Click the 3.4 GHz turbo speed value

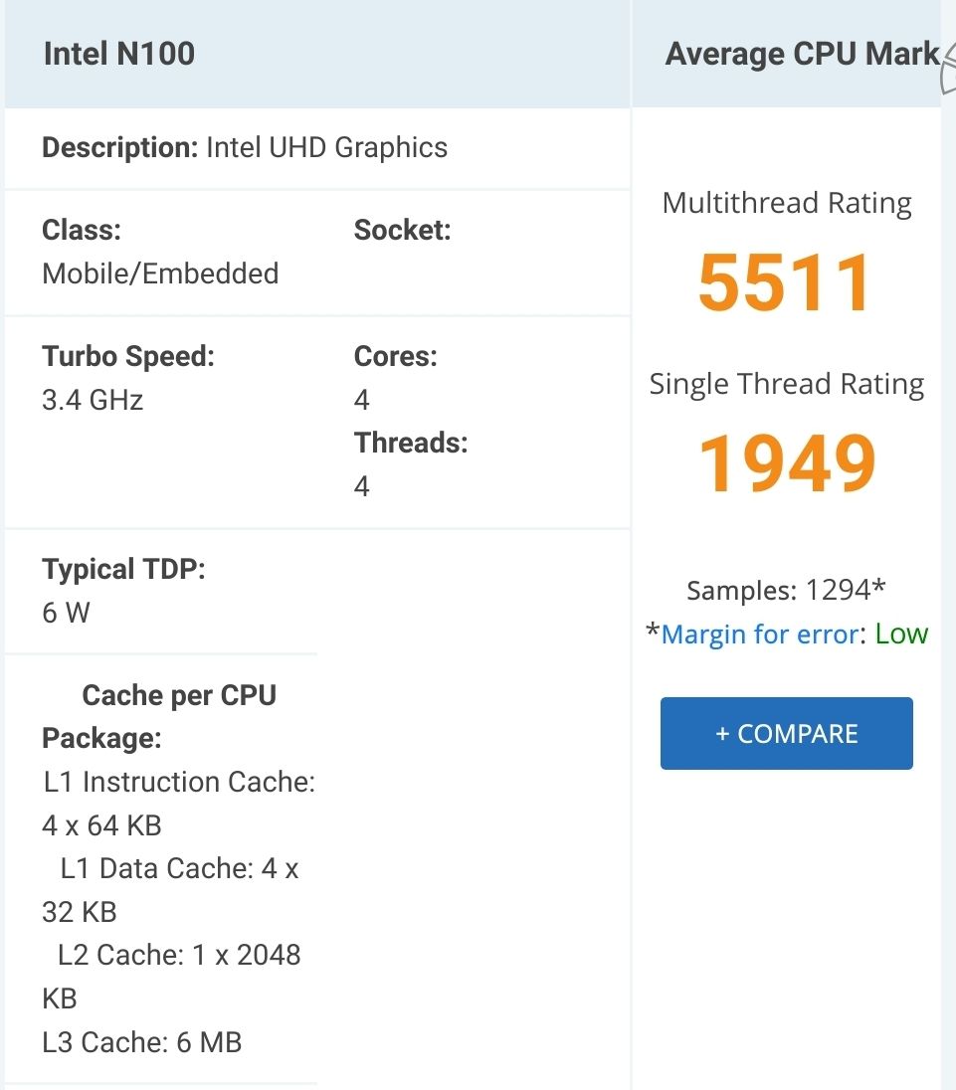[x=93, y=400]
